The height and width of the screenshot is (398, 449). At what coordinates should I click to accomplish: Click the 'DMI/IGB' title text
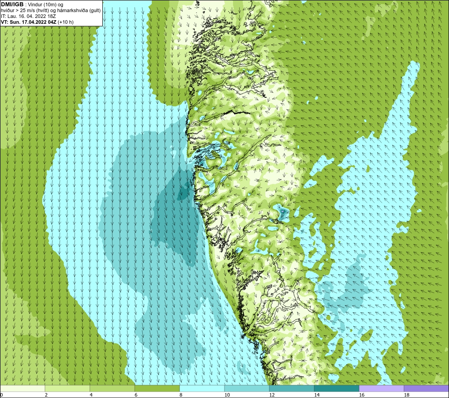click(12, 4)
